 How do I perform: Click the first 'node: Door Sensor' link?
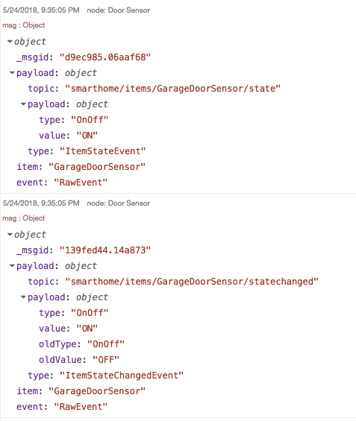point(119,10)
